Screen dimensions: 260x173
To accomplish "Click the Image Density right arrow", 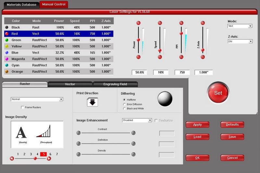I will (x=49, y=159).
